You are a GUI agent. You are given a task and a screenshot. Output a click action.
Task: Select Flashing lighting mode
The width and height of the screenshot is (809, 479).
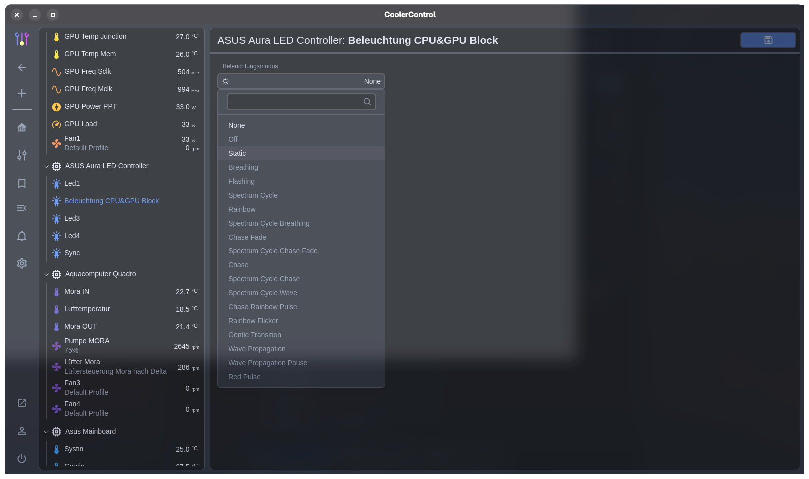tap(301, 181)
